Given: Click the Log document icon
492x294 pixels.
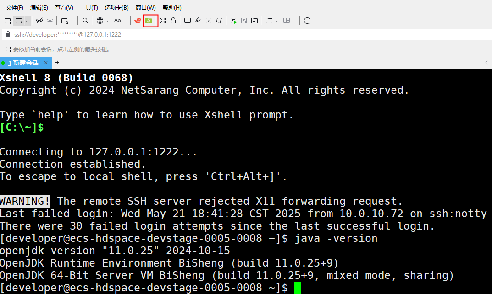Looking at the screenshot, I should click(254, 21).
